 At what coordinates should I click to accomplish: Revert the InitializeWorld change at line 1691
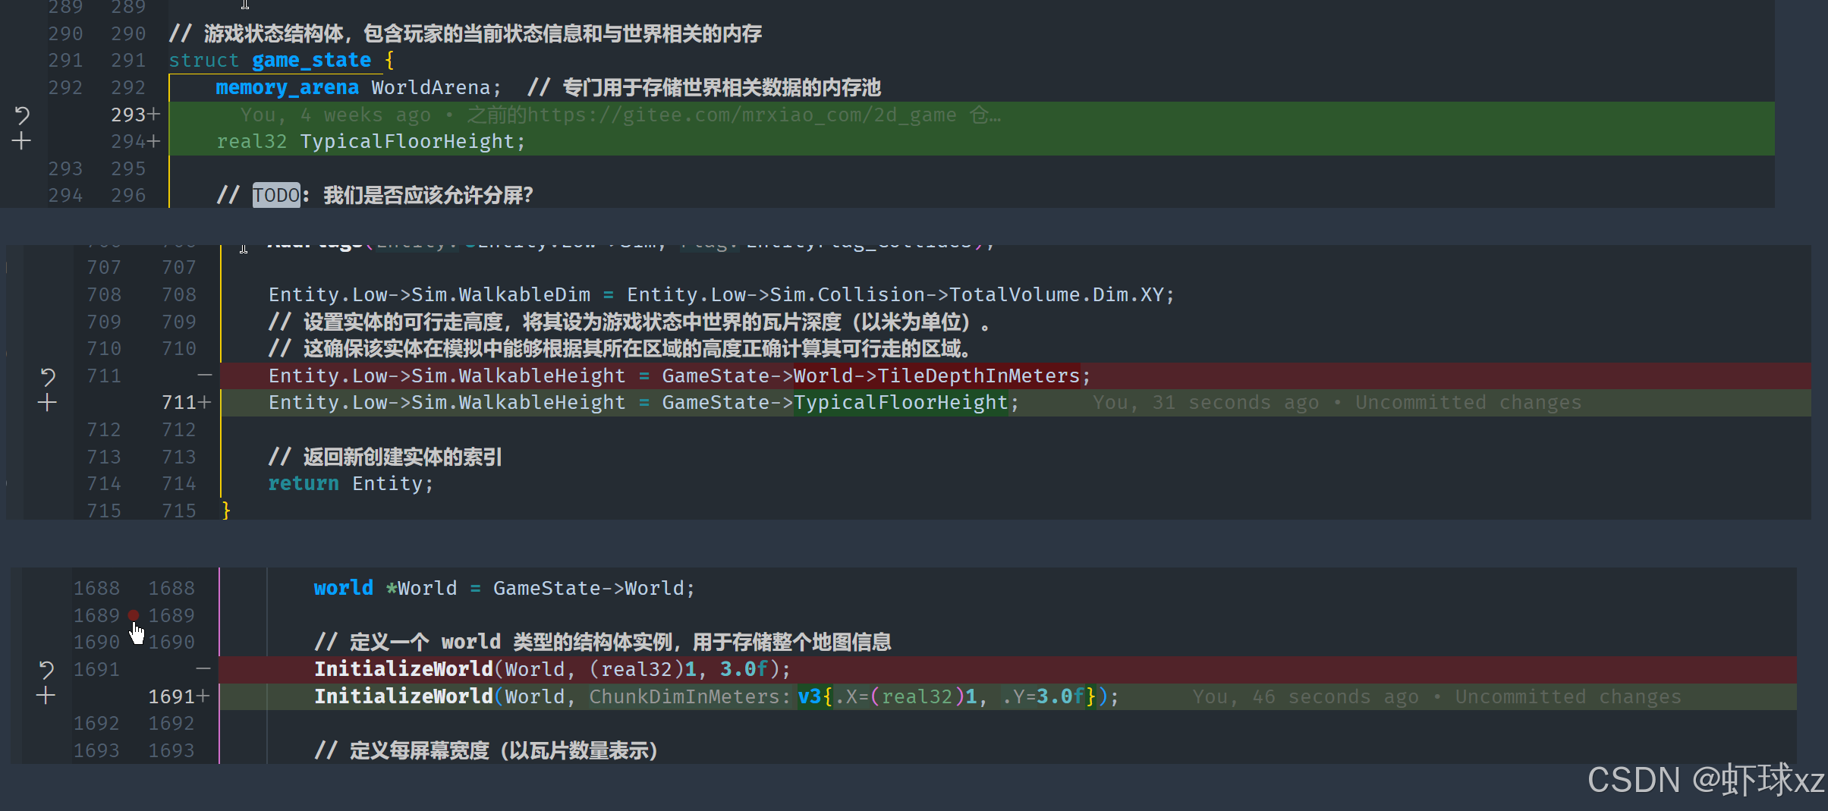click(x=46, y=669)
